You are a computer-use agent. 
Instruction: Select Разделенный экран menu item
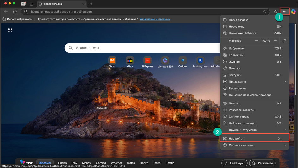coord(254,110)
